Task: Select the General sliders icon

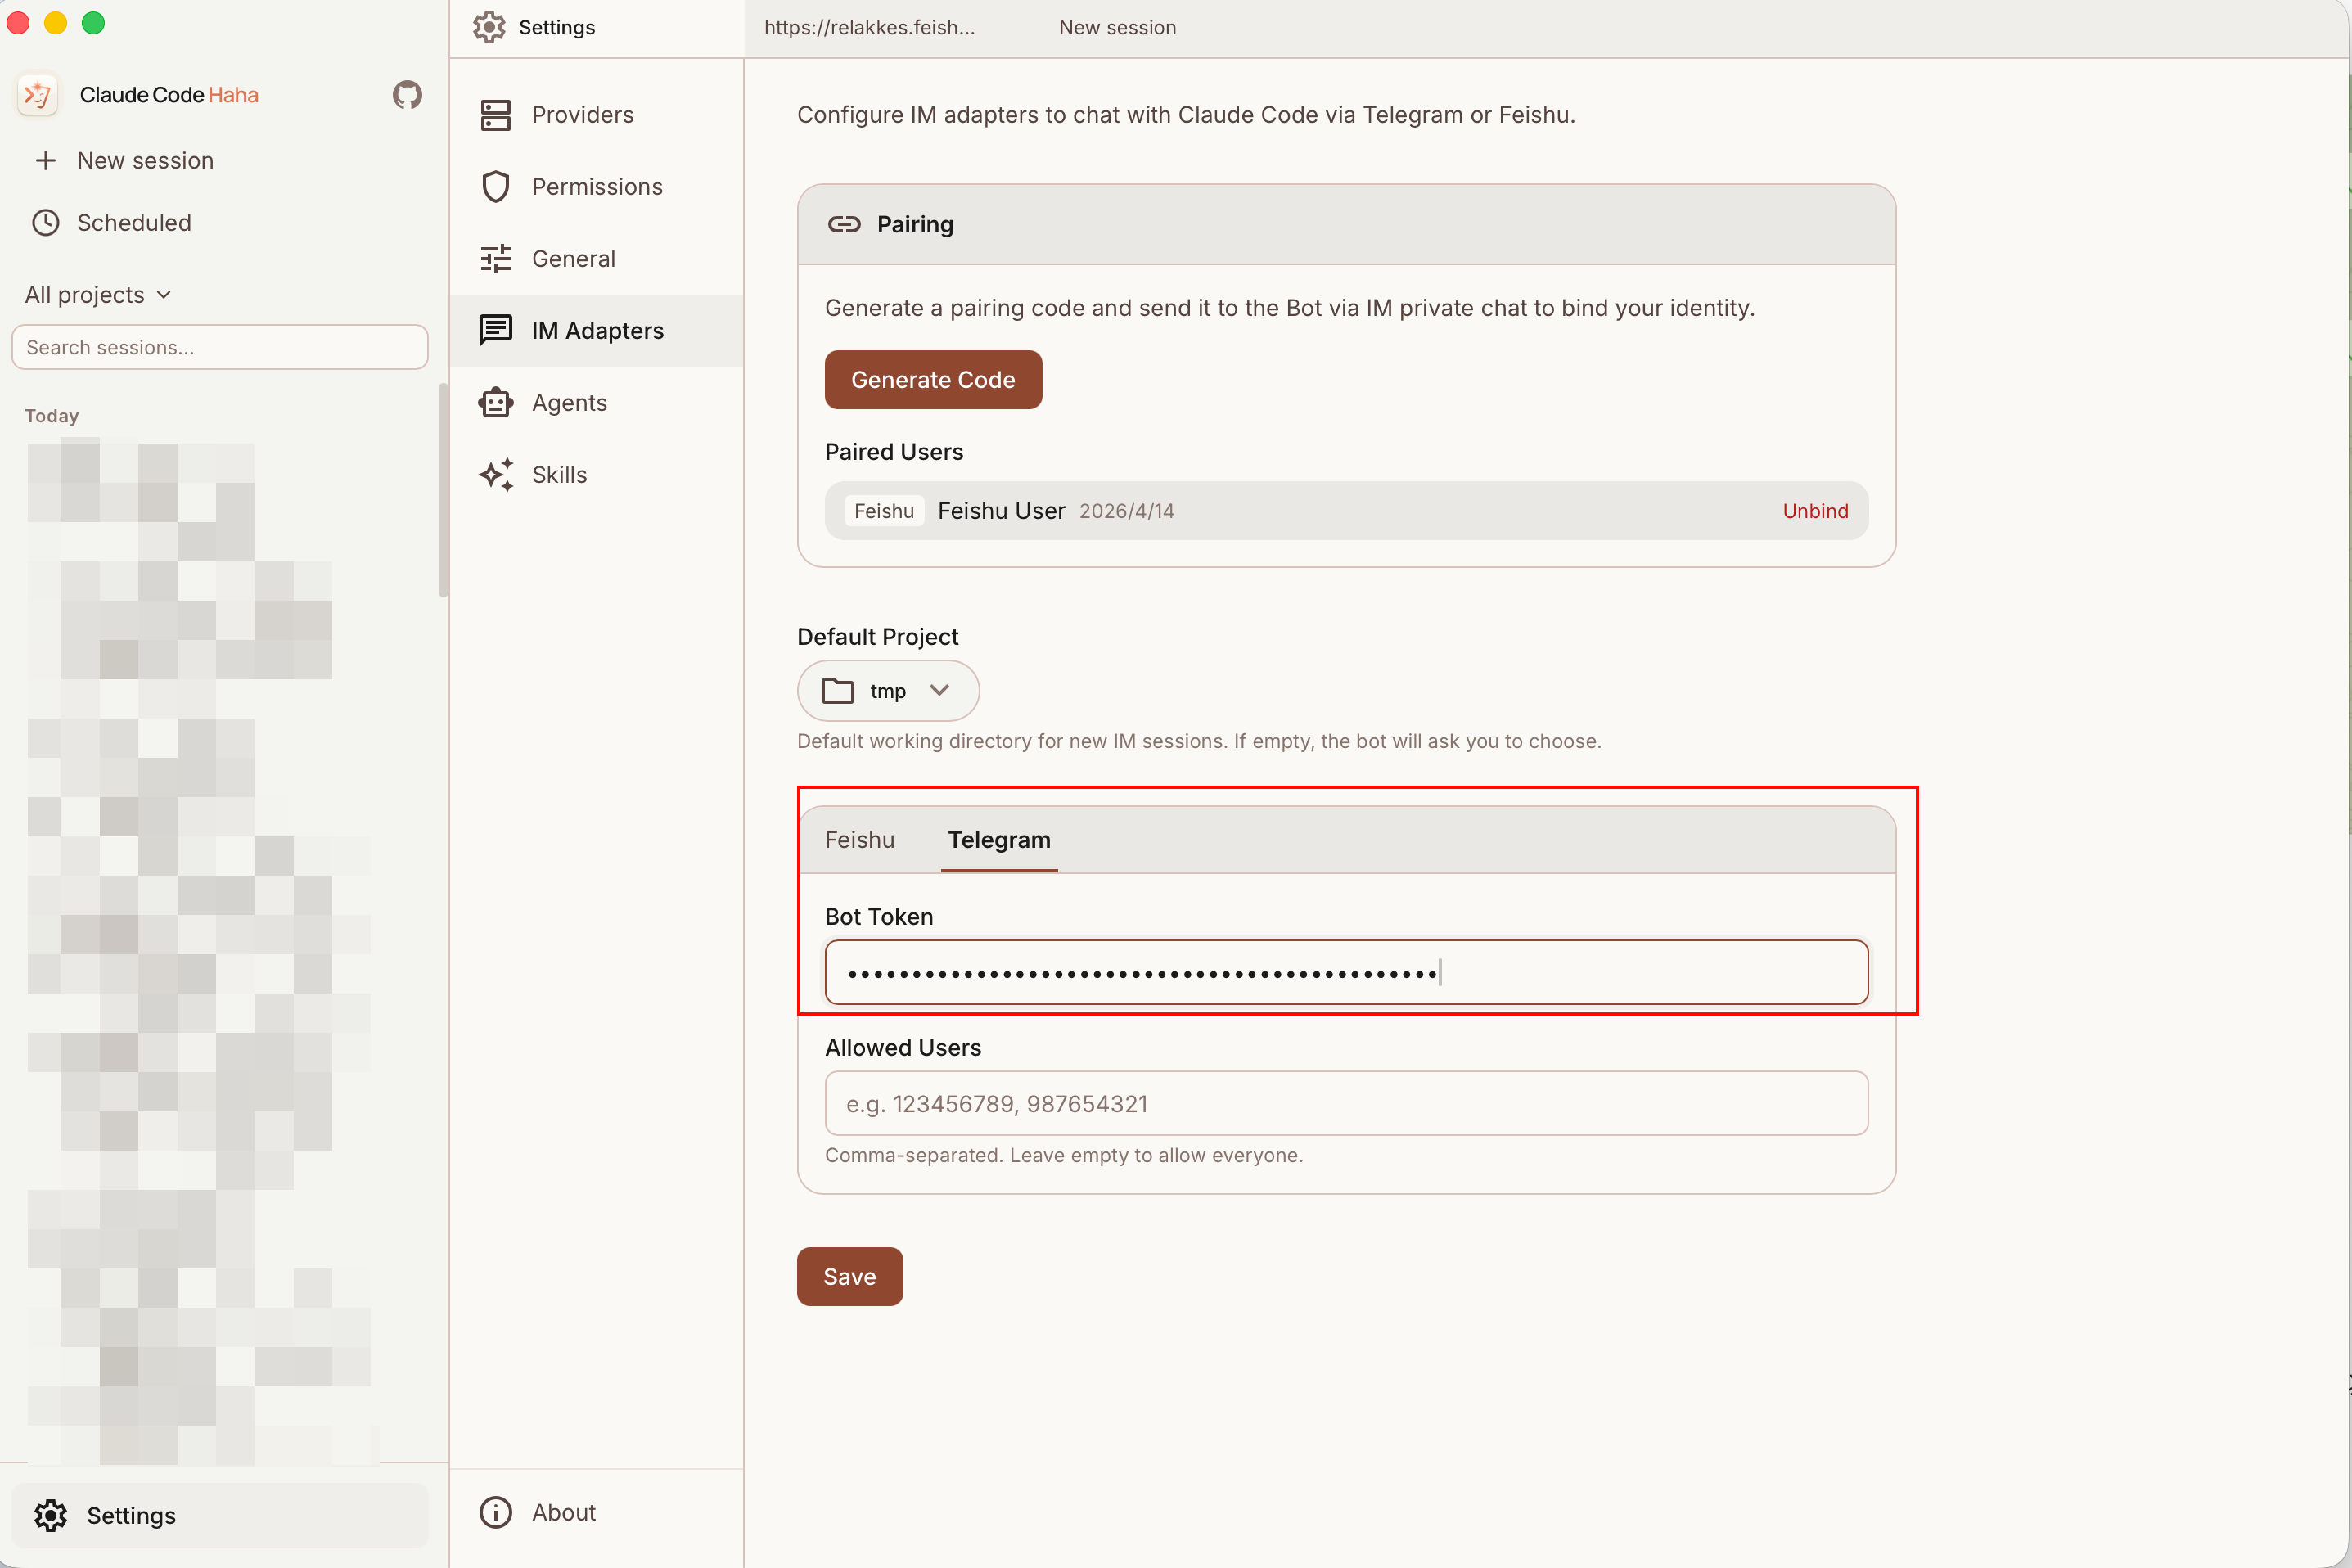Action: point(496,259)
